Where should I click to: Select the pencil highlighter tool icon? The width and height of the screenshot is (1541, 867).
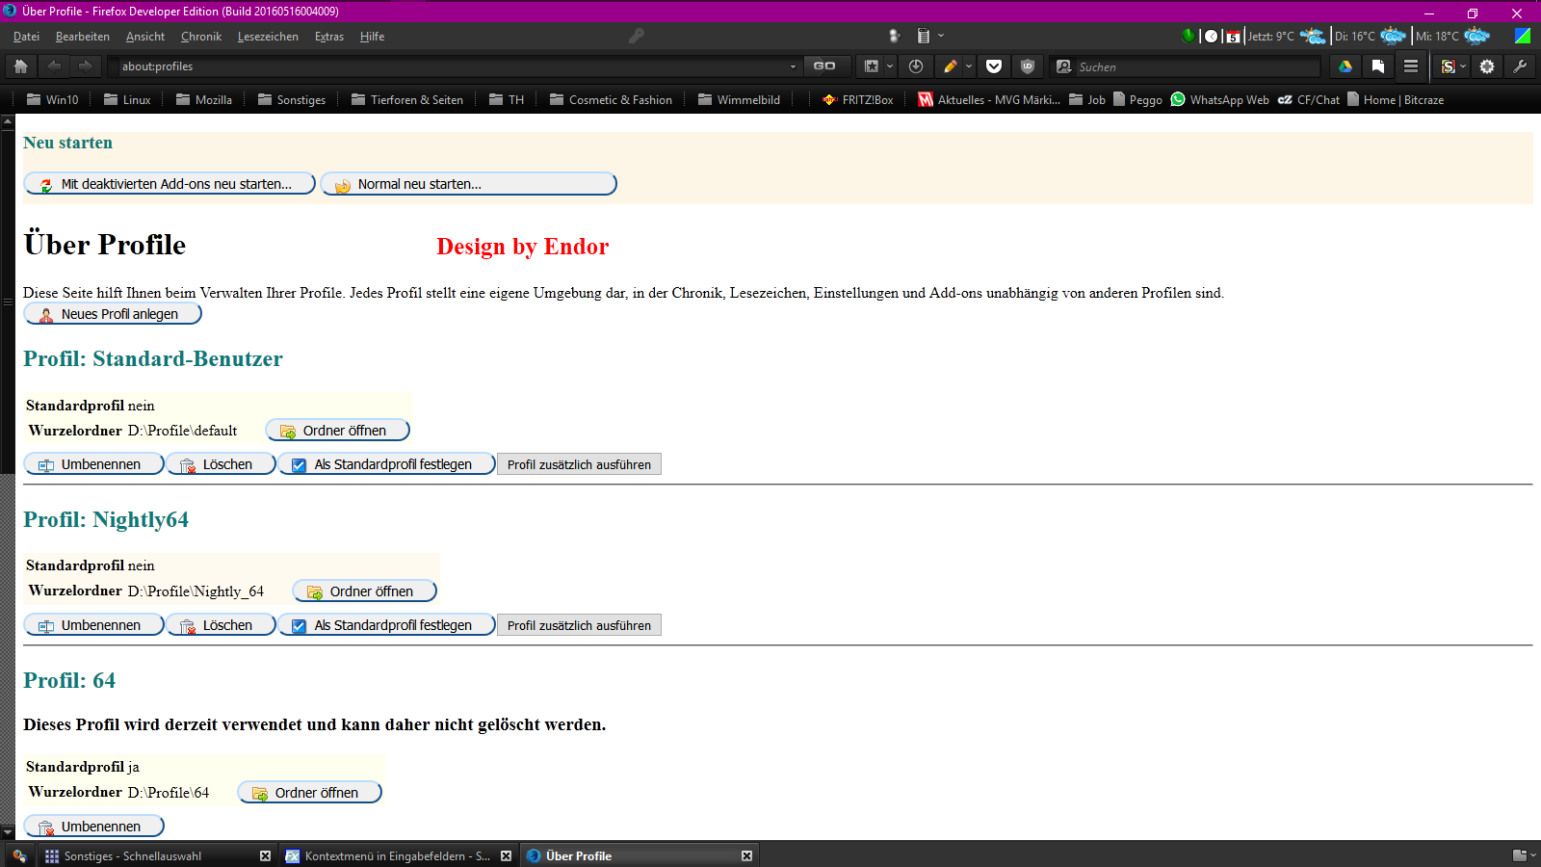coord(951,66)
